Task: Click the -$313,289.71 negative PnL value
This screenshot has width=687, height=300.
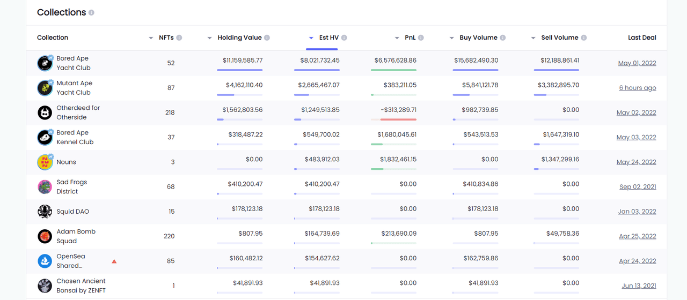Action: (x=399, y=110)
